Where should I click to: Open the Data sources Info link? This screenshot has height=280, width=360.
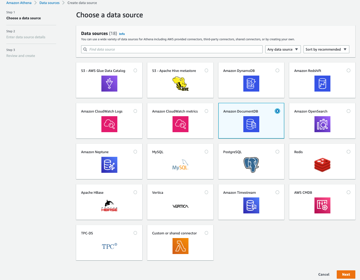pos(122,34)
